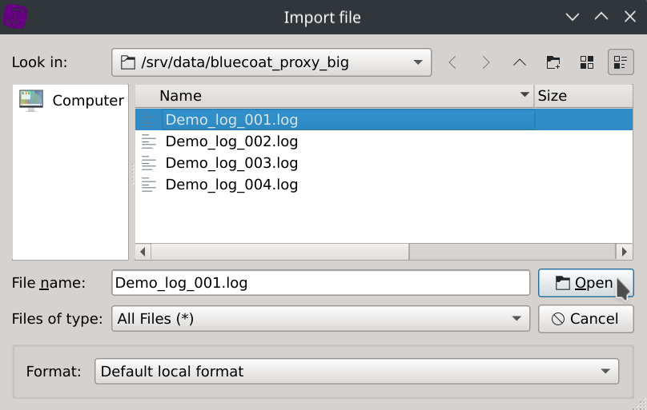Screen dimensions: 647x410
Task: Click the File name text field
Action: tap(320, 283)
